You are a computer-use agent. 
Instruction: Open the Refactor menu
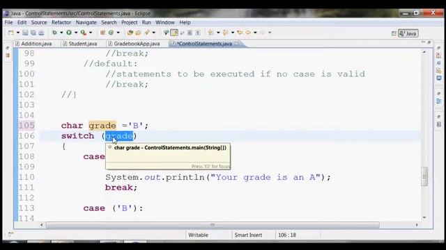click(x=61, y=22)
